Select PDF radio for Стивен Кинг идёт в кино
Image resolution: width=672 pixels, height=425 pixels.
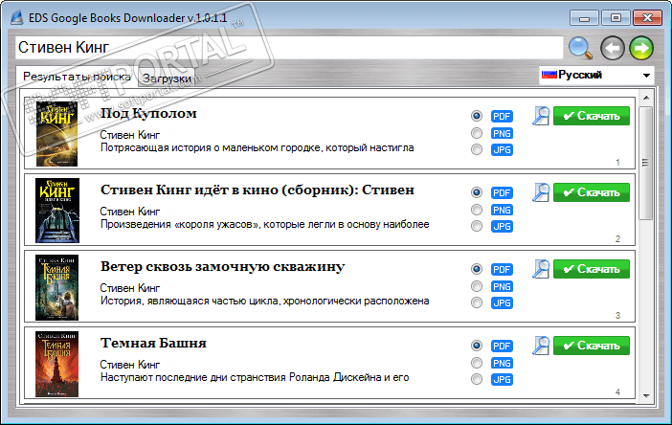[476, 192]
